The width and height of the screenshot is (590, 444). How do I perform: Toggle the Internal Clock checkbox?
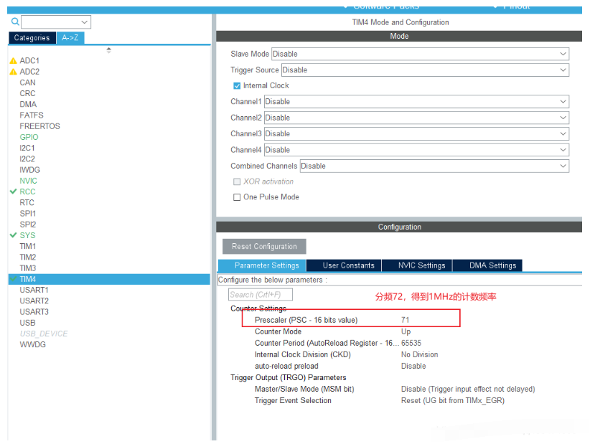(x=237, y=86)
